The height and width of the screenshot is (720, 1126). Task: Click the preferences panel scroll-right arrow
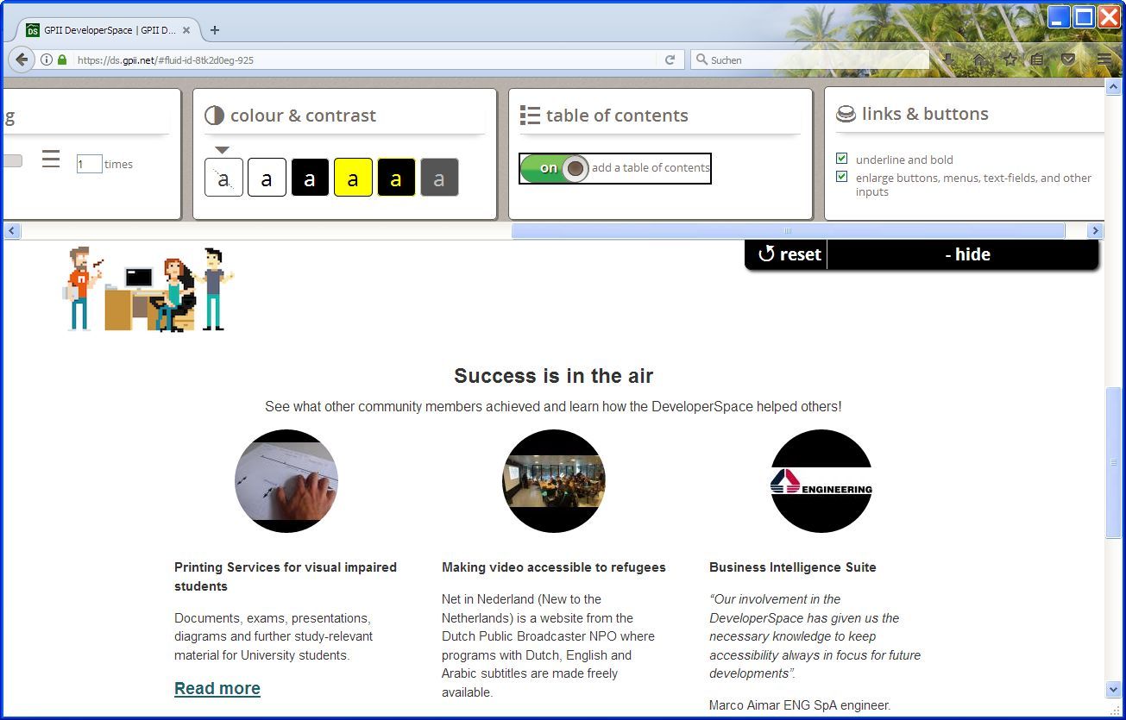click(x=1096, y=231)
